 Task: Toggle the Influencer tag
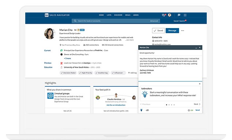[118, 73]
